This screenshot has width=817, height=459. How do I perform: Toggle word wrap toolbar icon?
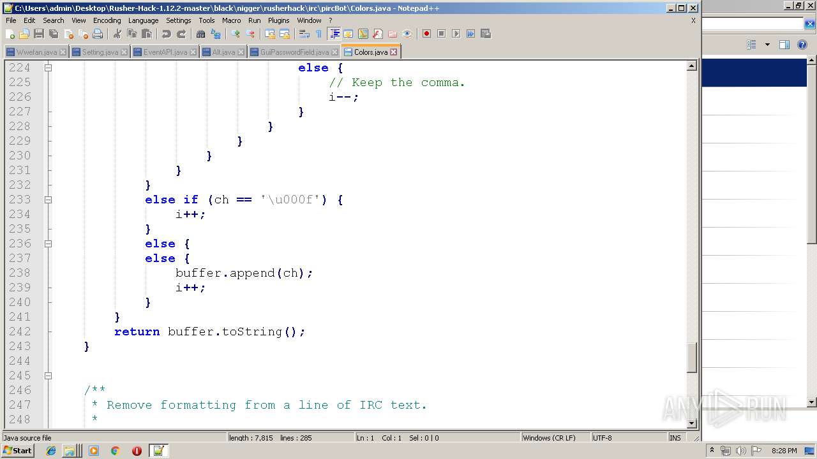304,34
